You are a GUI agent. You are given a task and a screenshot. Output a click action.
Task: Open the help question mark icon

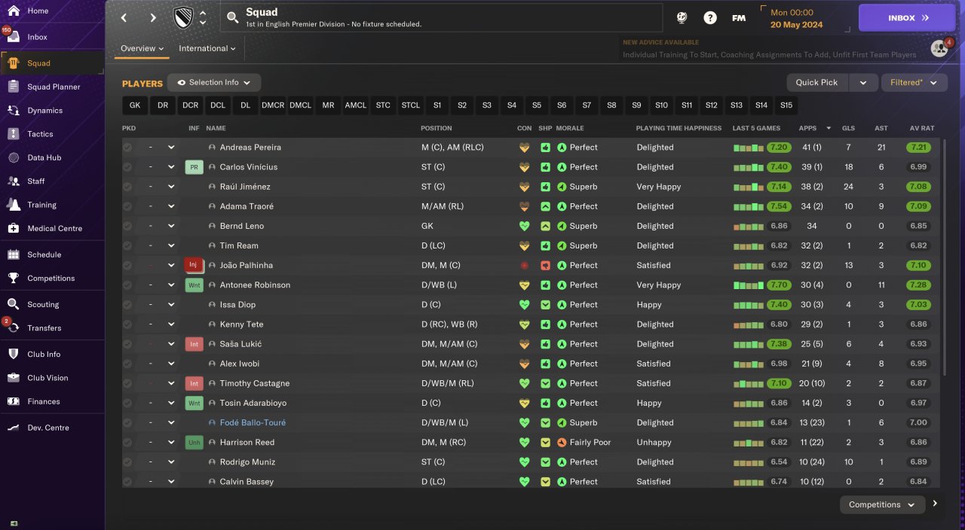(x=709, y=17)
